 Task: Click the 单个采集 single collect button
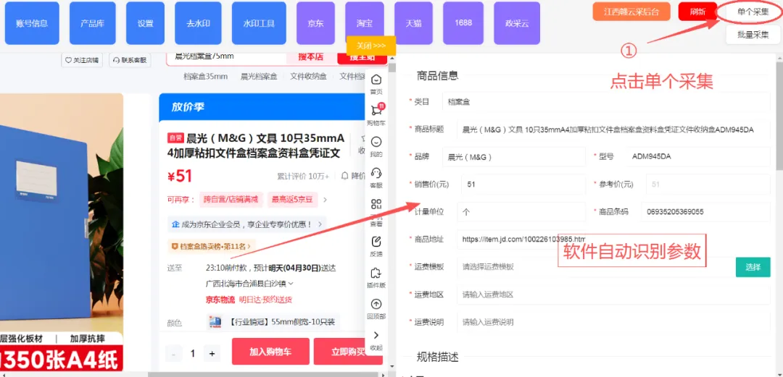753,12
